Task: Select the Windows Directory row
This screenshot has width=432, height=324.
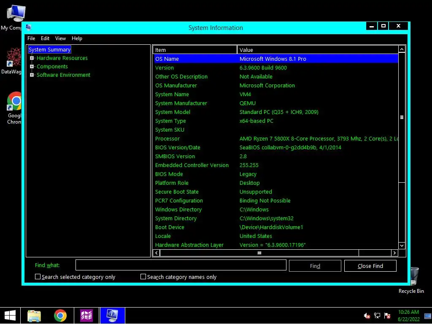Action: (276, 209)
